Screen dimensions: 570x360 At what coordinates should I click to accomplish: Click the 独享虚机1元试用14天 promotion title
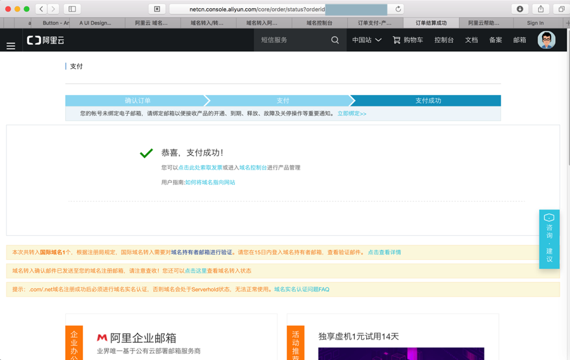pos(358,337)
